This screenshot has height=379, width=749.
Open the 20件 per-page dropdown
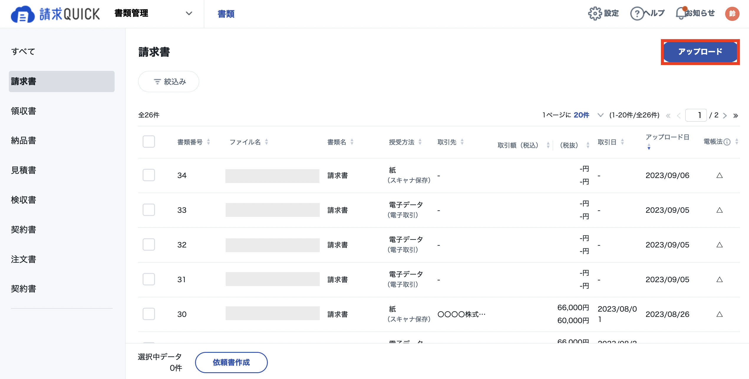coord(588,115)
